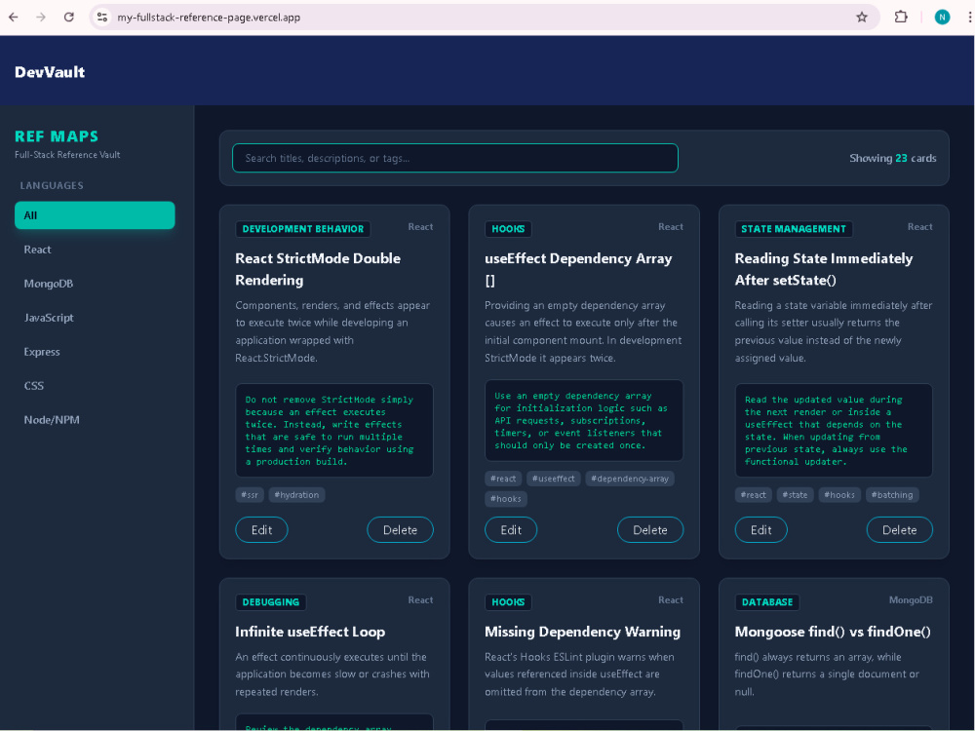Click the #useeffect tag

point(554,479)
